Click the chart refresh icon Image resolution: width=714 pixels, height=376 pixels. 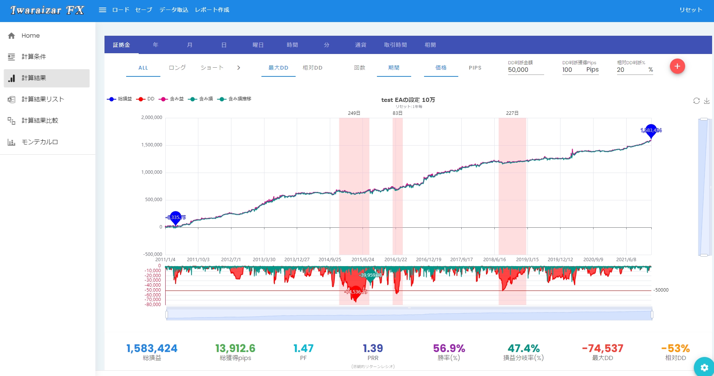696,101
